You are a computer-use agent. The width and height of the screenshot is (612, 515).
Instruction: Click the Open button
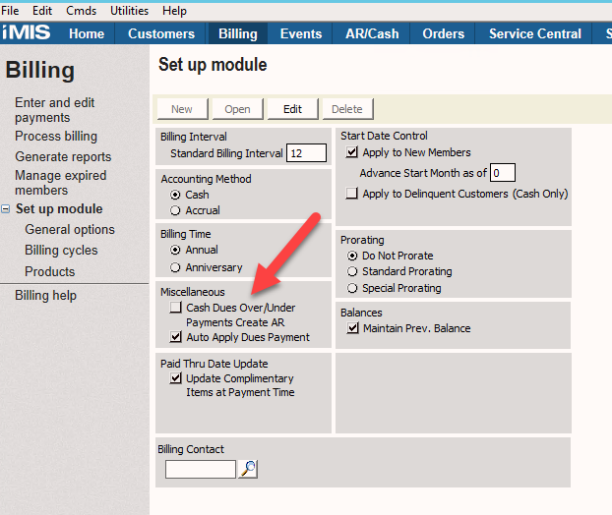[237, 109]
